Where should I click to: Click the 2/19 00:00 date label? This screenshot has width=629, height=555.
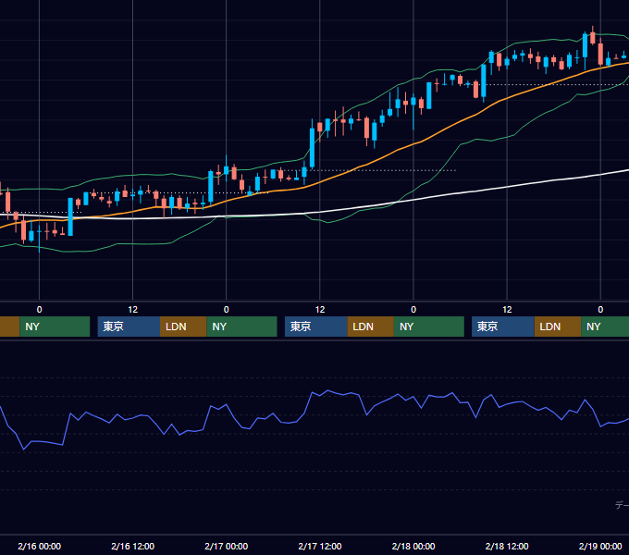pyautogui.click(x=600, y=546)
